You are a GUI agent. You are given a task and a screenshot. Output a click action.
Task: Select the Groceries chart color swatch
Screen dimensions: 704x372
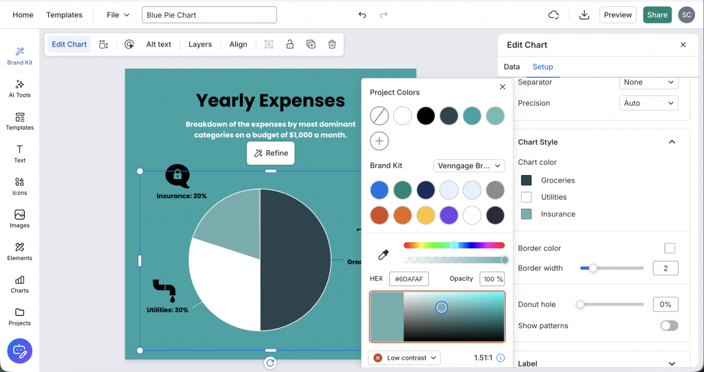(526, 181)
